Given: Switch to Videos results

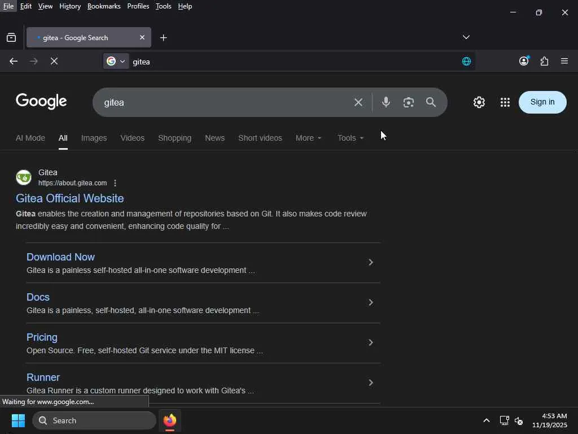Looking at the screenshot, I should [x=132, y=138].
